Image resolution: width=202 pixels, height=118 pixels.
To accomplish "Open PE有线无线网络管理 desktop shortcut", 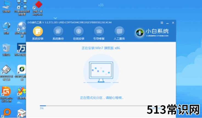I will [x=22, y=8].
